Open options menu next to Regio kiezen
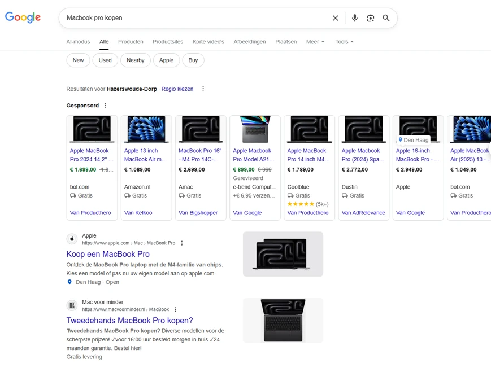This screenshot has height=368, width=491. click(203, 89)
